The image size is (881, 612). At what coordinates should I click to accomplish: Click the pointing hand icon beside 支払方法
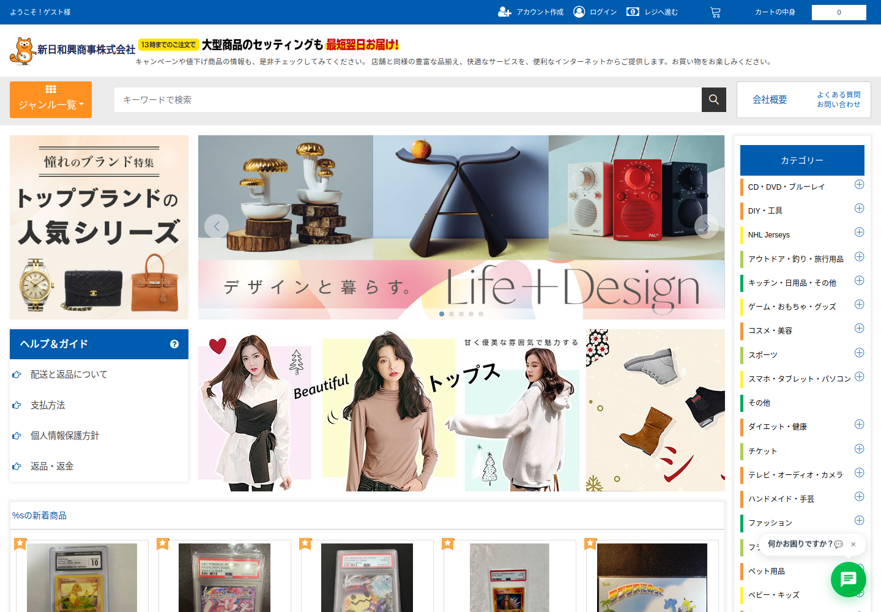[x=17, y=405]
